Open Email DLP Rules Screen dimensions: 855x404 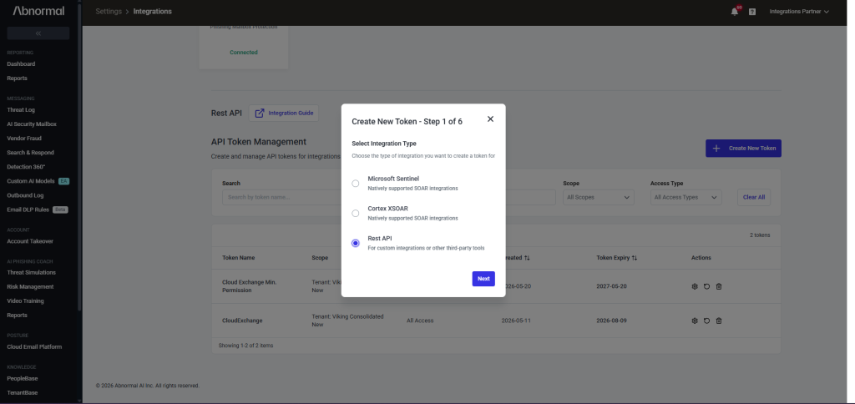point(28,210)
